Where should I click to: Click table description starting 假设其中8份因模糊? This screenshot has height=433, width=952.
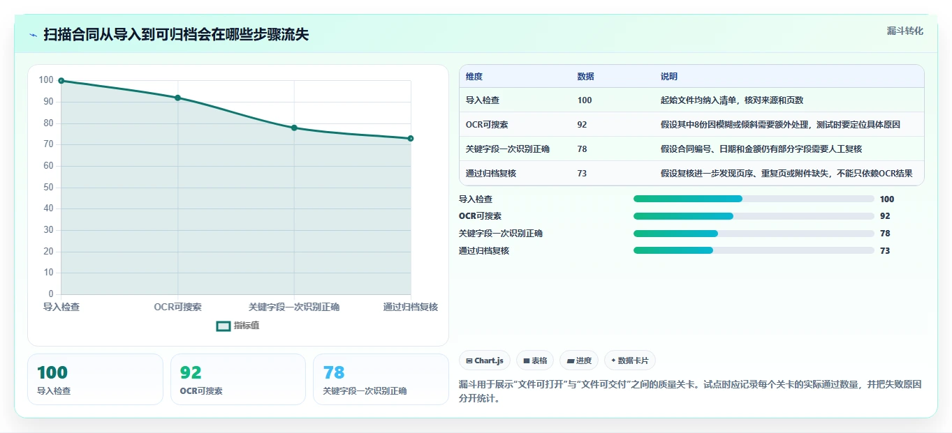tap(780, 124)
